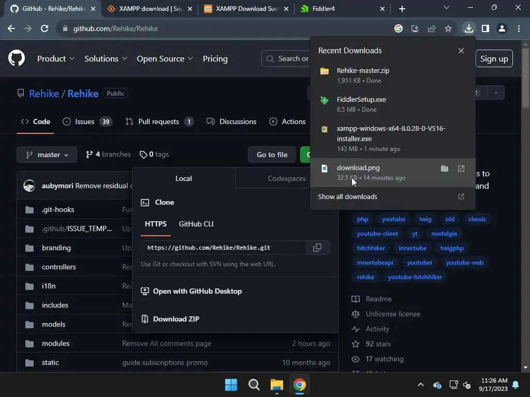Open the master branch dropdown
Screen dimensions: 530x397
47,155
